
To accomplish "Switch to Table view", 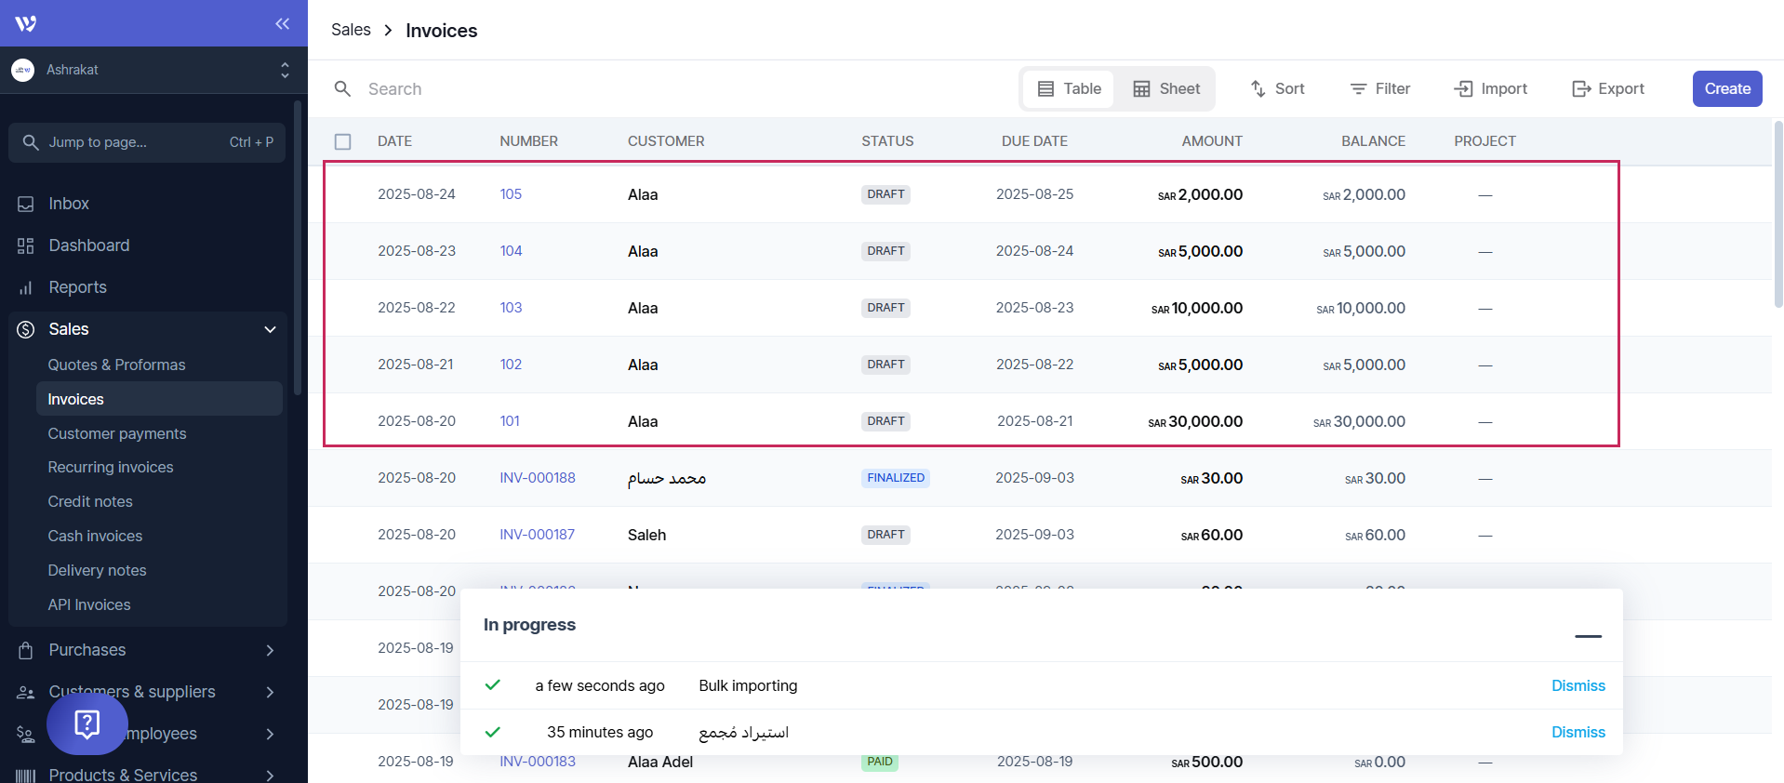I will tap(1069, 88).
